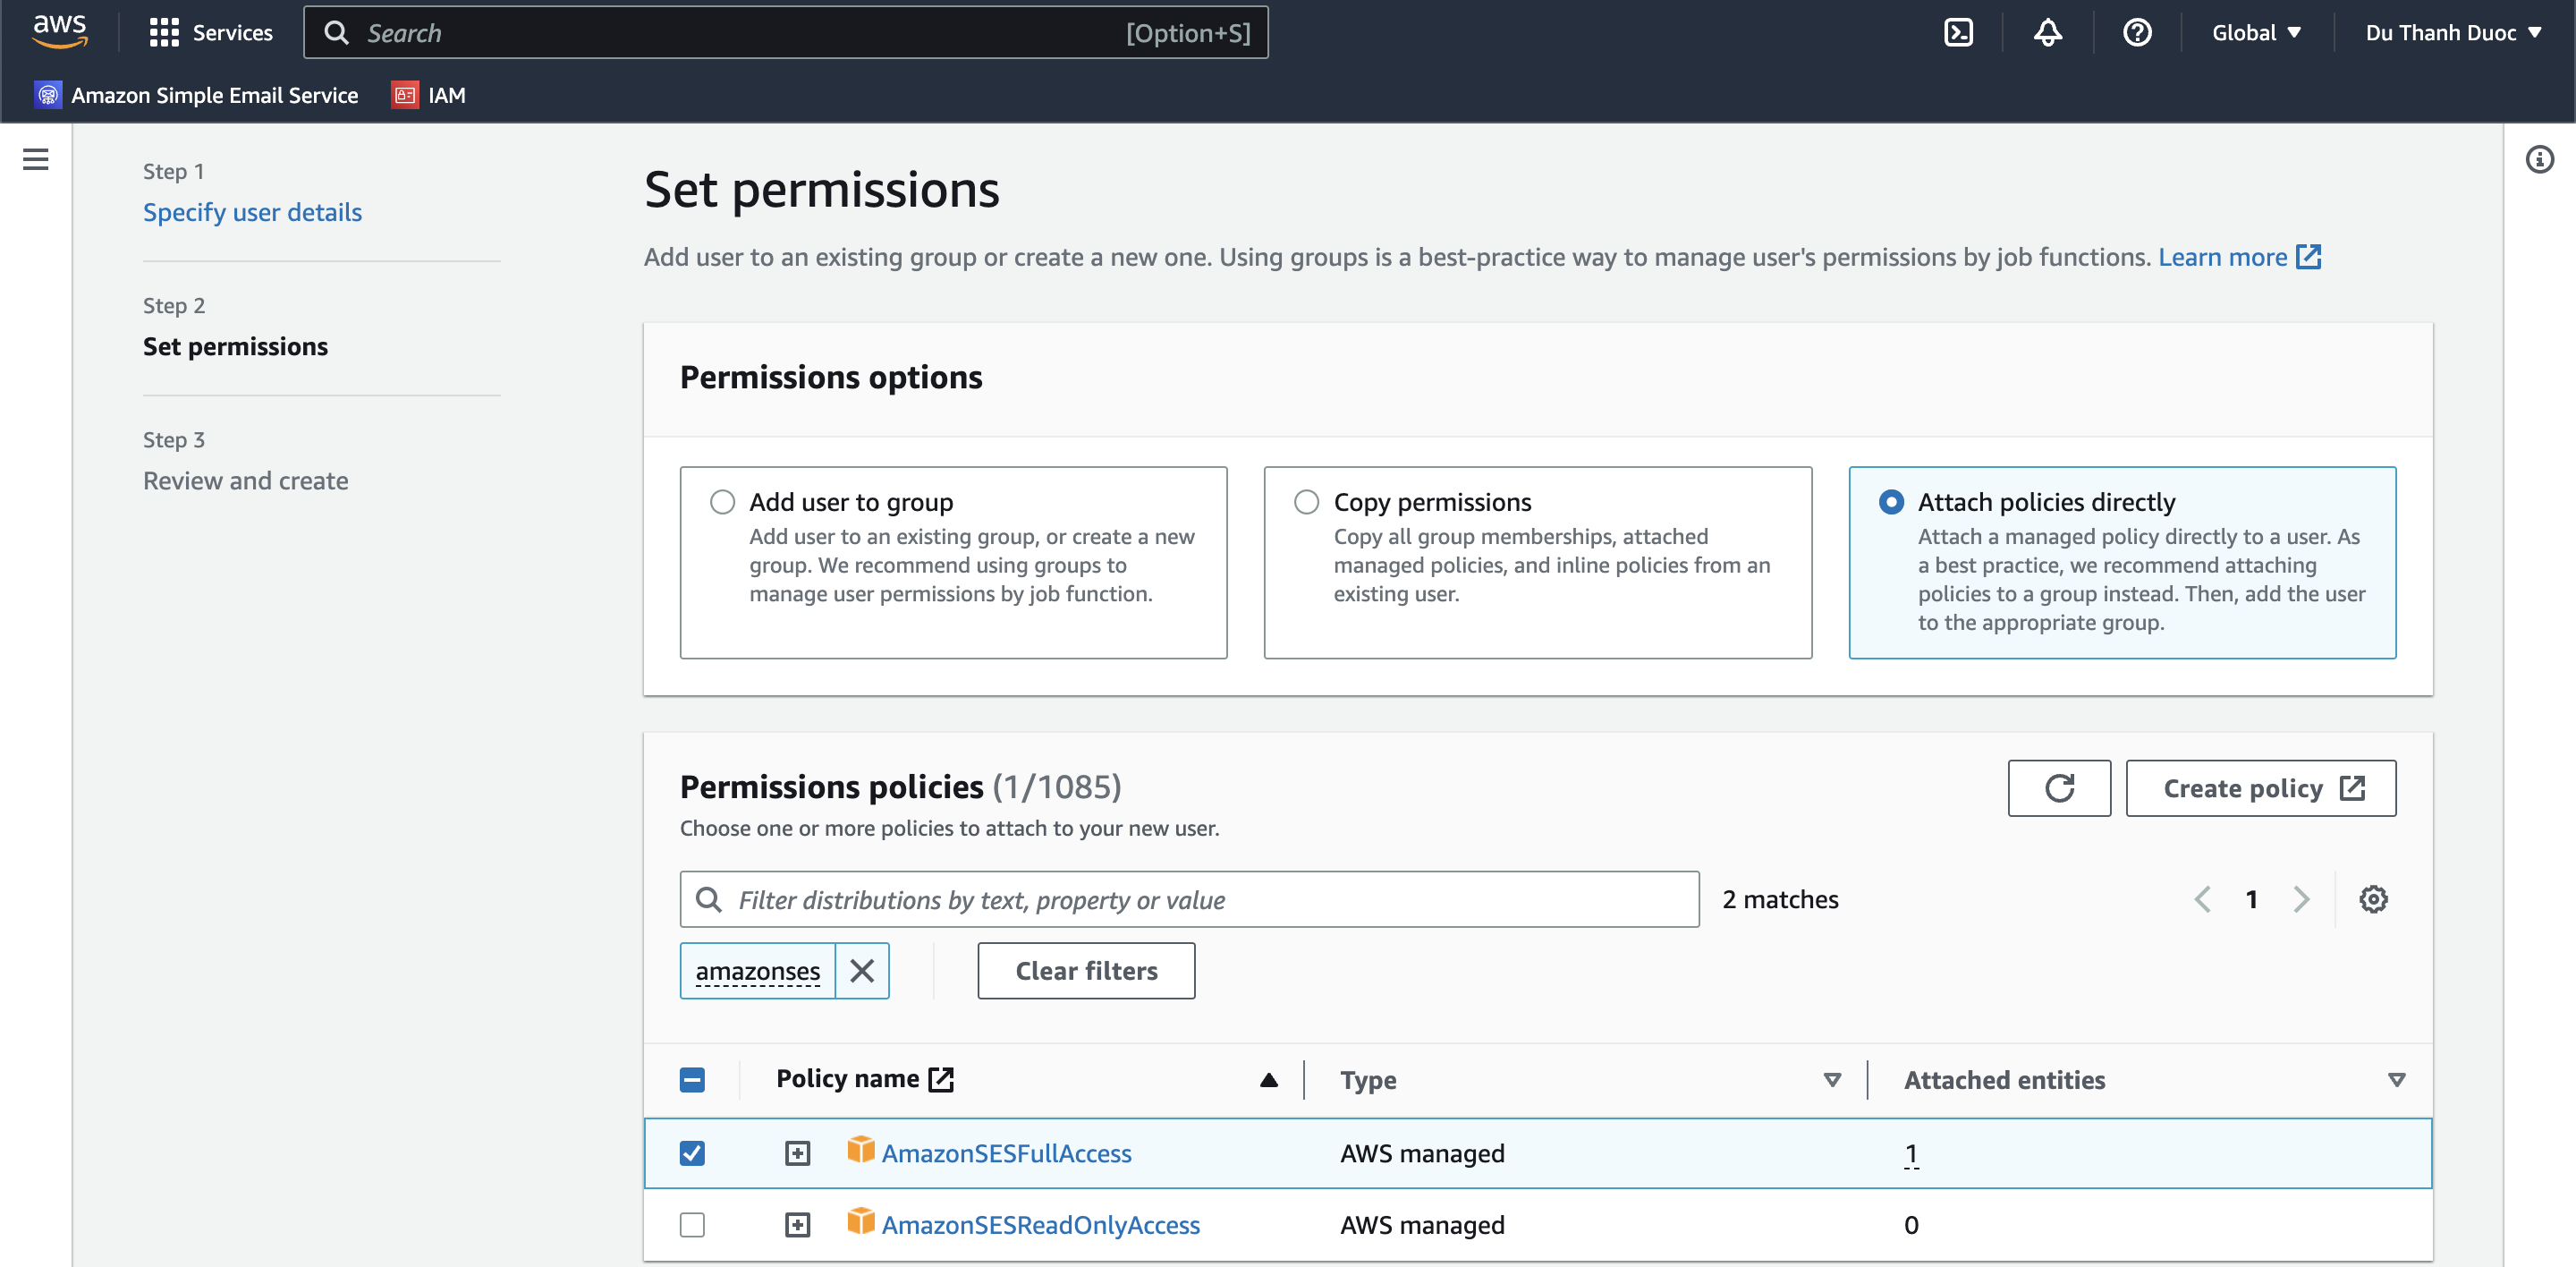Screen dimensions: 2576x1267
Task: Open the Learn more link
Action: (x=2238, y=257)
